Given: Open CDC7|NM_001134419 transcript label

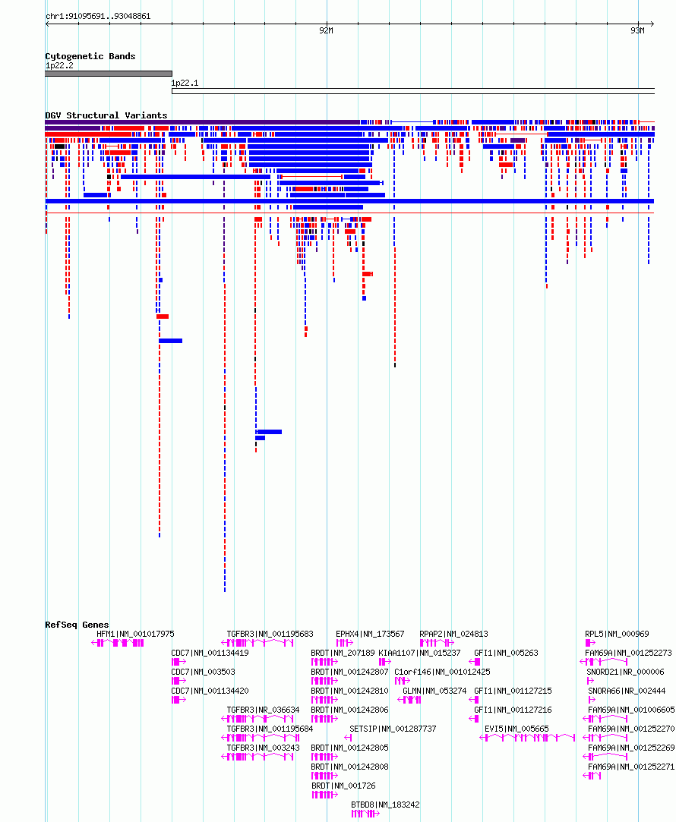Looking at the screenshot, I should click(x=210, y=653).
